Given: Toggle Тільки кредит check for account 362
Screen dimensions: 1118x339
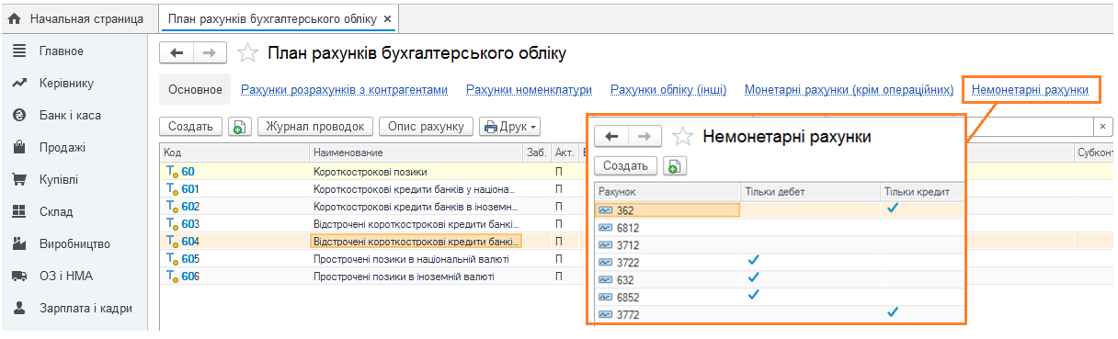Looking at the screenshot, I should pos(892,209).
